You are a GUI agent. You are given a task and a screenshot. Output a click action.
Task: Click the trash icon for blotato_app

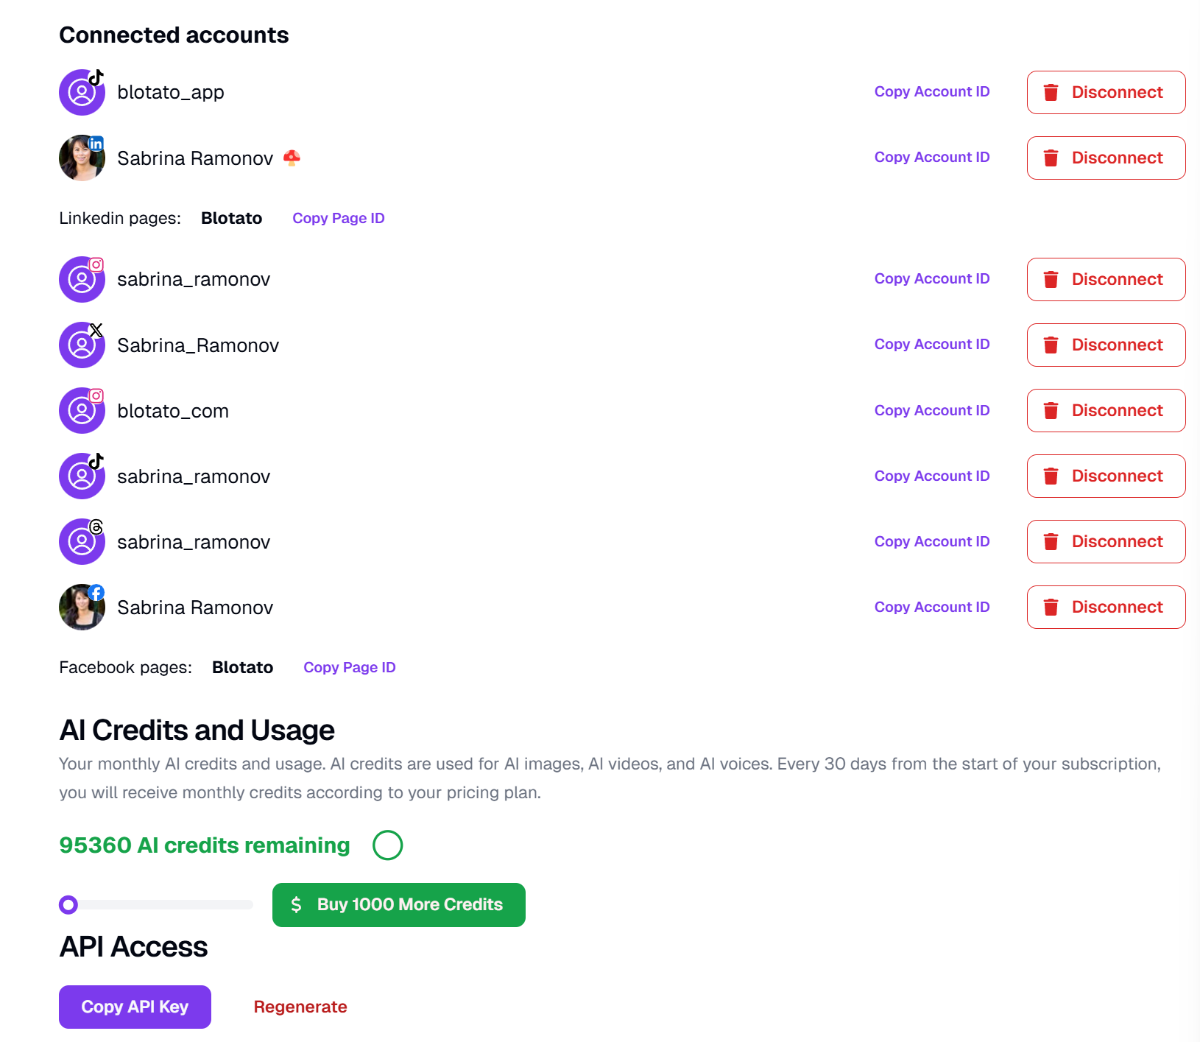pyautogui.click(x=1051, y=93)
